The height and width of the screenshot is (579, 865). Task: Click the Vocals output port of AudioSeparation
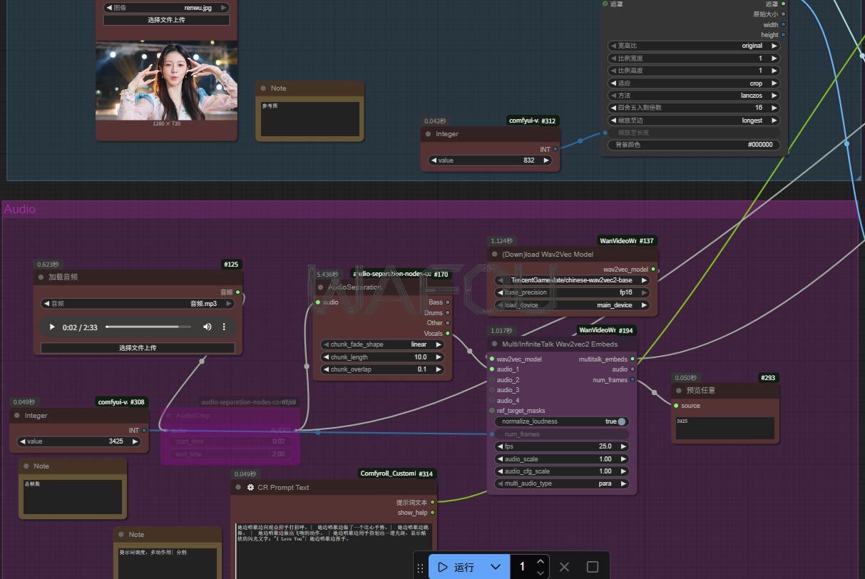(x=448, y=333)
